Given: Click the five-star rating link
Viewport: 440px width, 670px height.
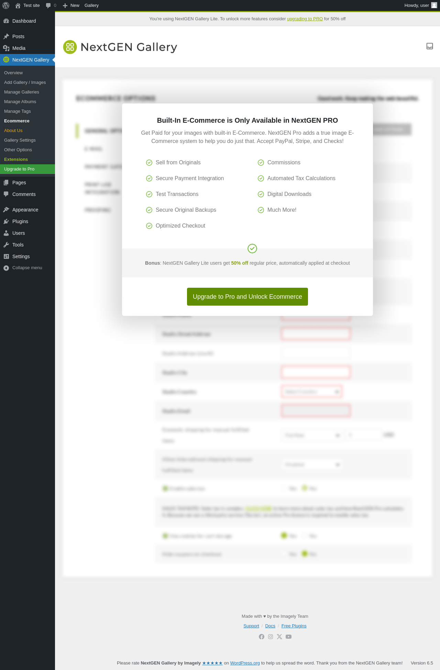Looking at the screenshot, I should click(x=212, y=663).
